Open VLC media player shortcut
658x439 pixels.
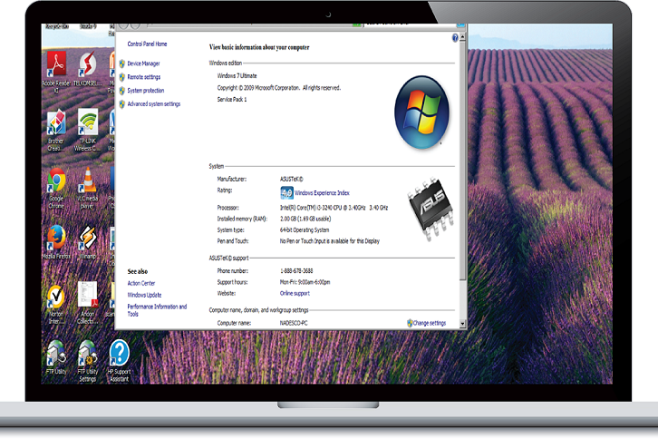(x=88, y=180)
